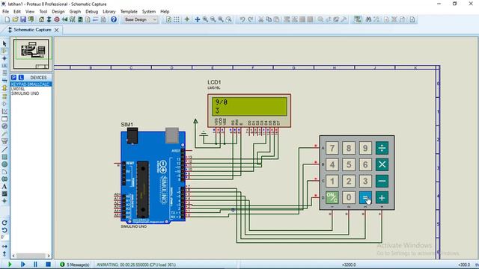Open the View menu
479x269 pixels.
30,11
